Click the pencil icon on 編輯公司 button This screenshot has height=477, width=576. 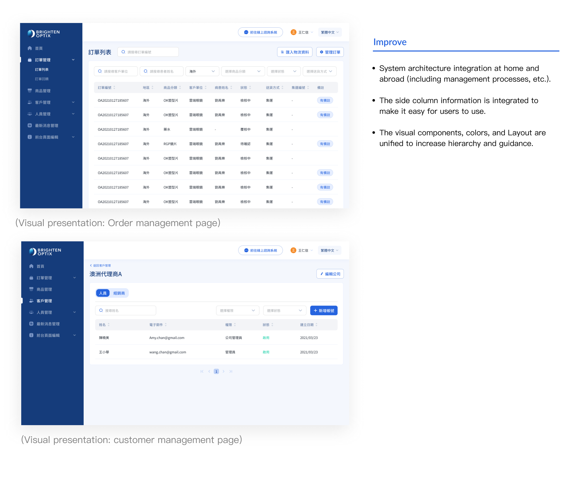pyautogui.click(x=322, y=274)
